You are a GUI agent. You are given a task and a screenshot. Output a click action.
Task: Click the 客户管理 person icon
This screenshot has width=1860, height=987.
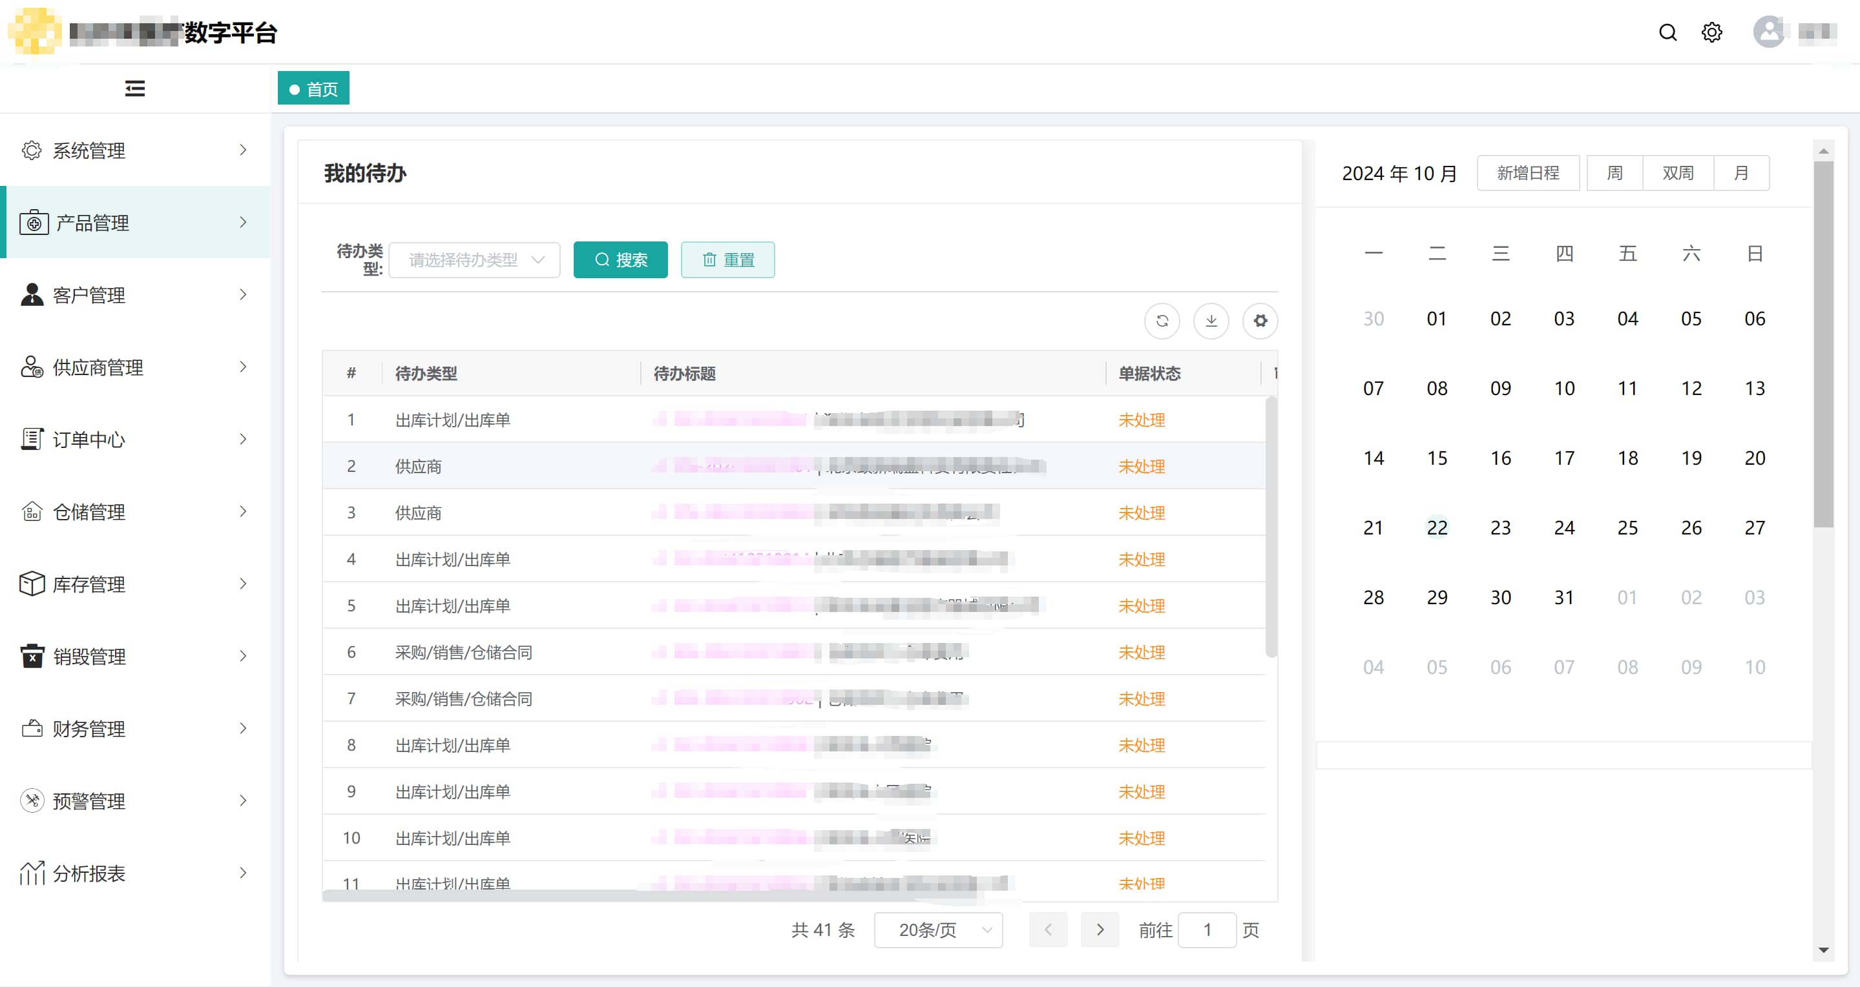pyautogui.click(x=32, y=294)
